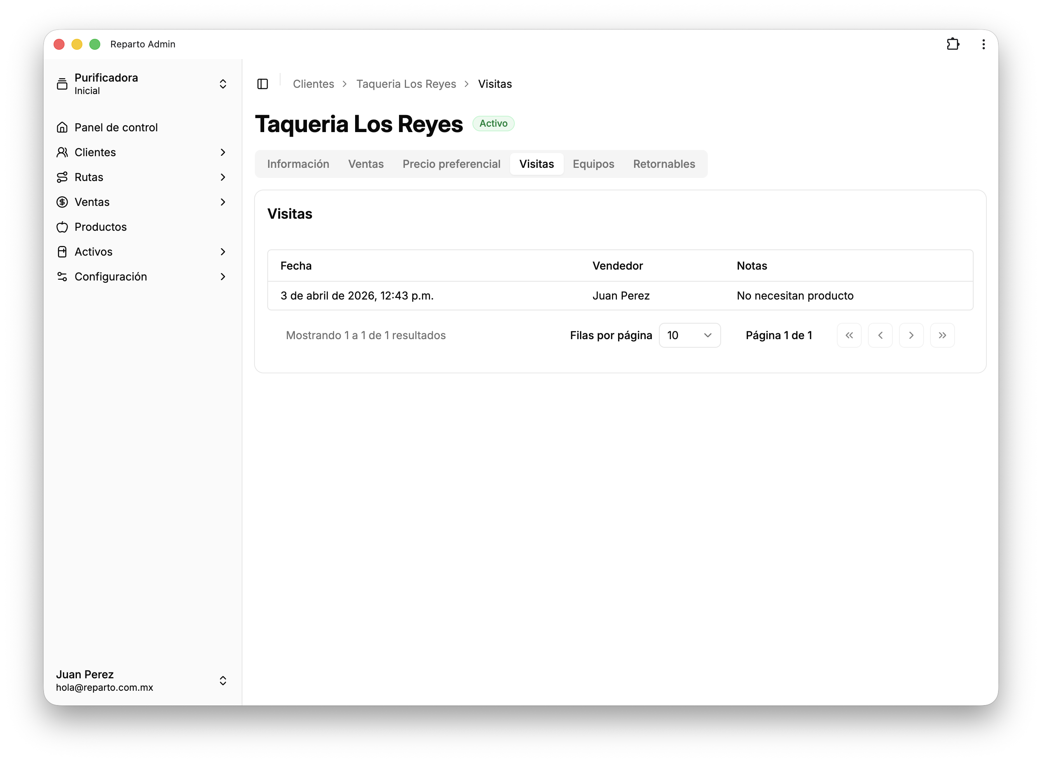Open the Purificadora organization switcher

pyautogui.click(x=142, y=84)
